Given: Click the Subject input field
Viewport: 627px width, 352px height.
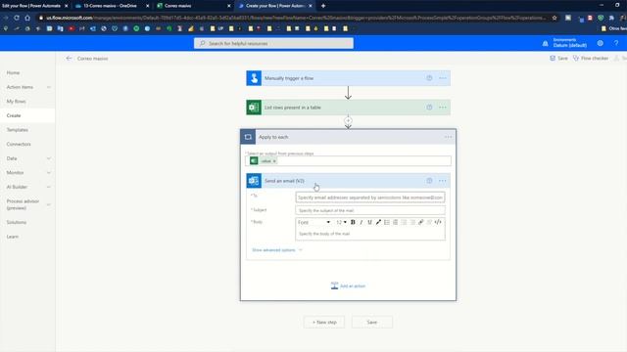Looking at the screenshot, I should pyautogui.click(x=370, y=210).
